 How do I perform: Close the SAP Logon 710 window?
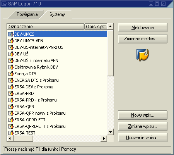point(163,3)
